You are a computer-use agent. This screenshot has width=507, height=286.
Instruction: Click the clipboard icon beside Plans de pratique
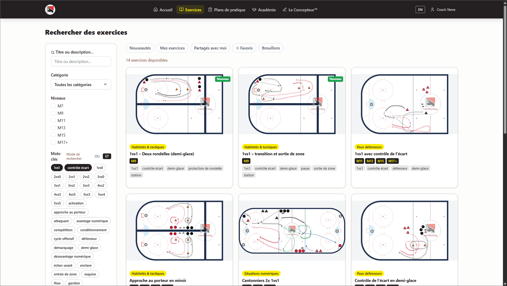(x=210, y=9)
